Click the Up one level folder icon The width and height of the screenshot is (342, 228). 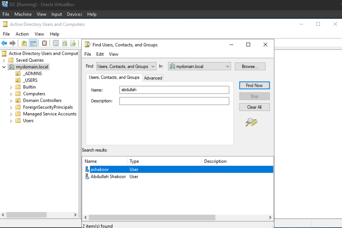coord(24,43)
